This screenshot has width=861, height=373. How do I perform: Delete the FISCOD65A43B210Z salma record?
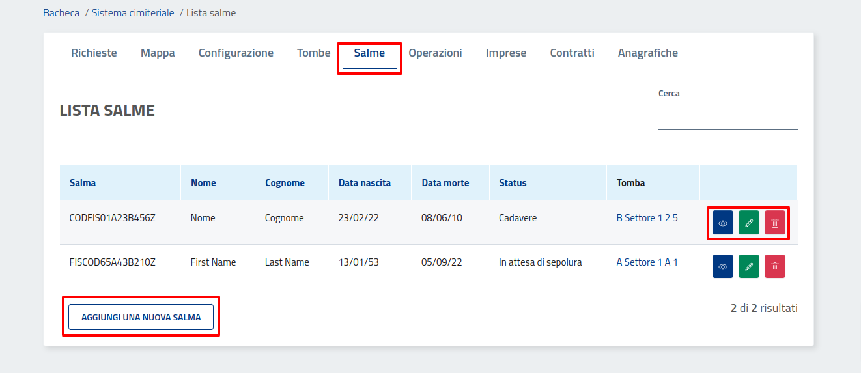pyautogui.click(x=774, y=266)
